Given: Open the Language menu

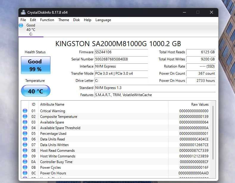Looking at the screenshot, I should pyautogui.click(x=103, y=20).
